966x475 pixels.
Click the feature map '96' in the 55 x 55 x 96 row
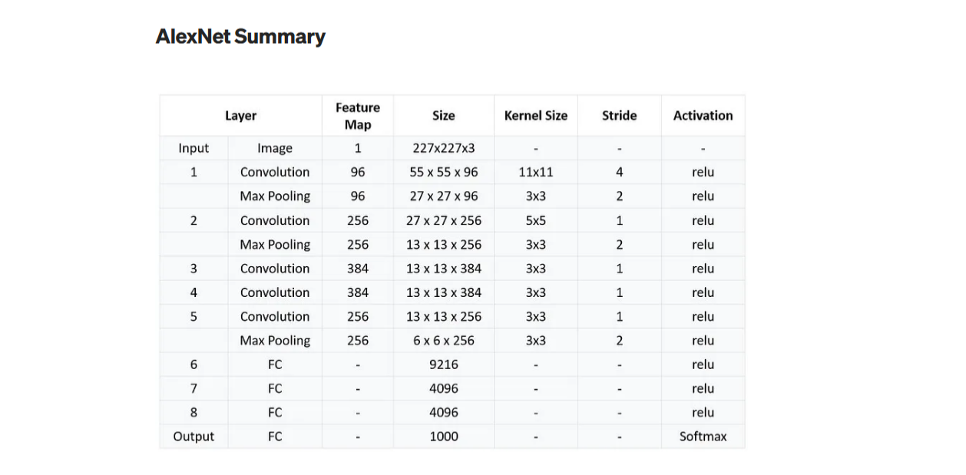(x=358, y=172)
